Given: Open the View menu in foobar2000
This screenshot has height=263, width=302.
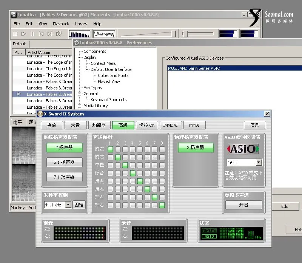Looking at the screenshot, I should 43,24.
